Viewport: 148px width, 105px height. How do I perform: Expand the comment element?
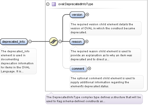point(89,68)
